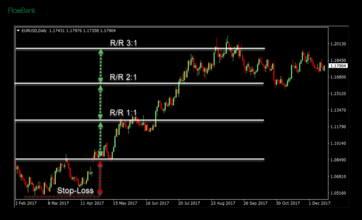Image resolution: width=362 pixels, height=220 pixels.
Task: Select the R/R 1:1 label
Action: [x=124, y=113]
